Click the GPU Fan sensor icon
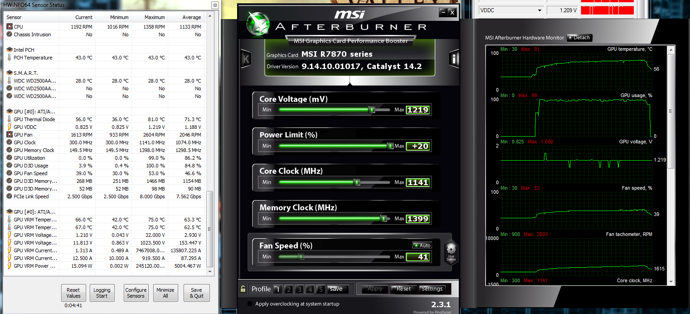Screen dimensions: 690x314 pyautogui.click(x=10, y=135)
